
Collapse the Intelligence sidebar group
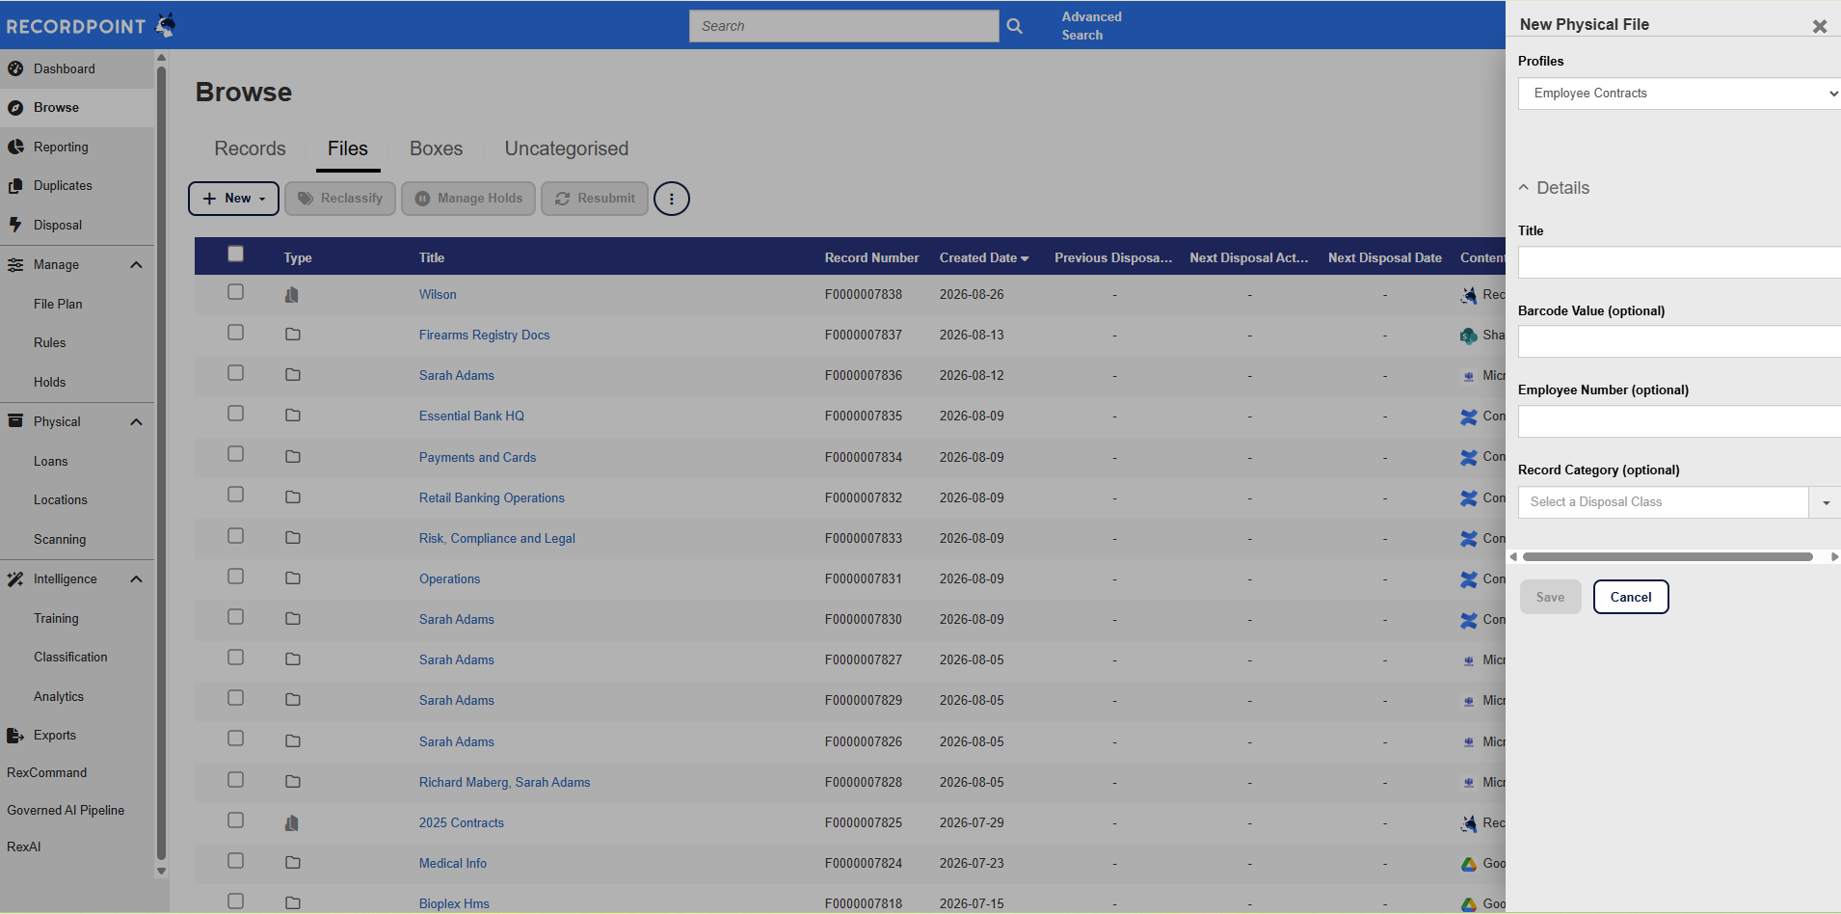pos(136,579)
